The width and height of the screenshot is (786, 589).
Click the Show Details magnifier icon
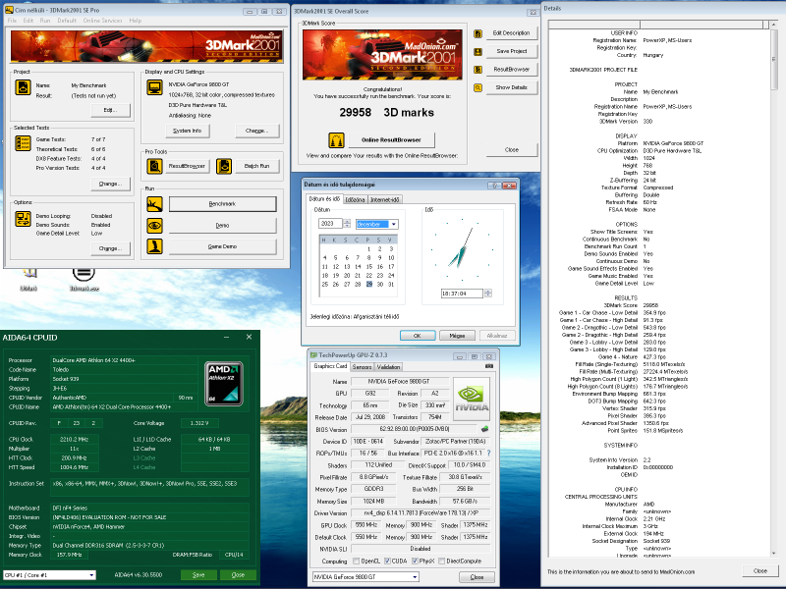pos(477,87)
